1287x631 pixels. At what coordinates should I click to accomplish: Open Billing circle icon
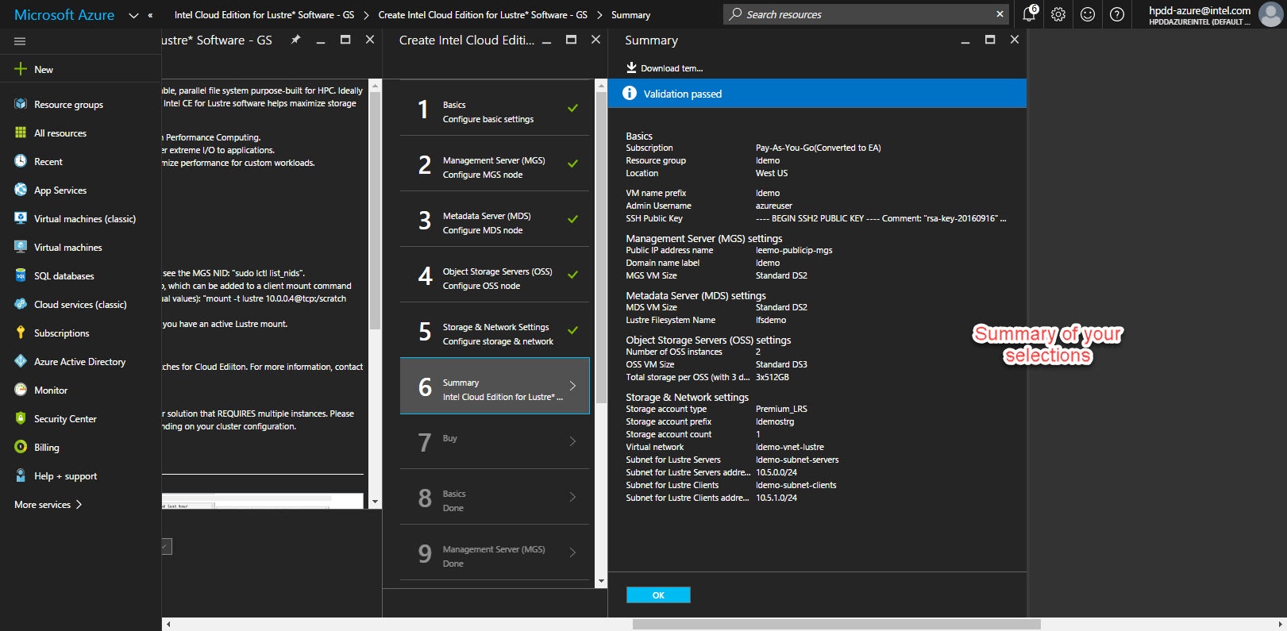click(21, 447)
